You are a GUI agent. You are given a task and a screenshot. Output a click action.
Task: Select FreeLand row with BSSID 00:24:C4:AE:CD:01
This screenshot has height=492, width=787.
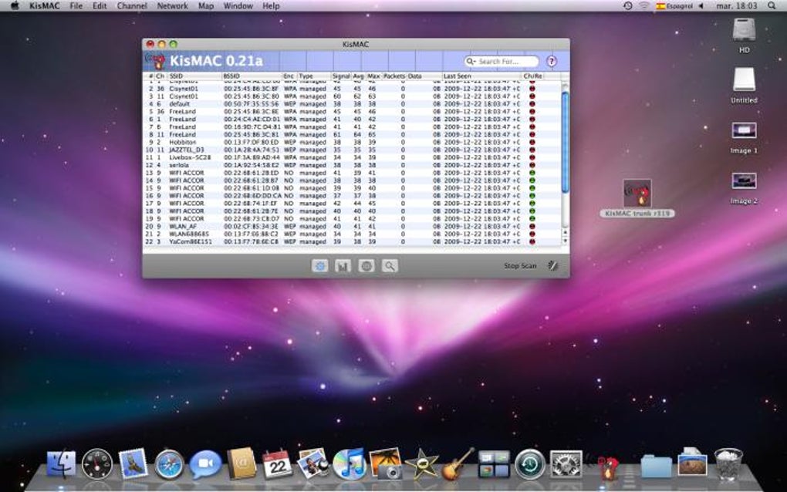coord(352,120)
